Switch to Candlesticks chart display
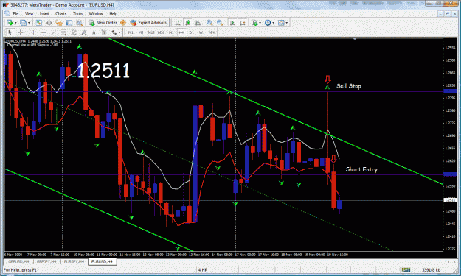The image size is (461, 276). click(187, 23)
